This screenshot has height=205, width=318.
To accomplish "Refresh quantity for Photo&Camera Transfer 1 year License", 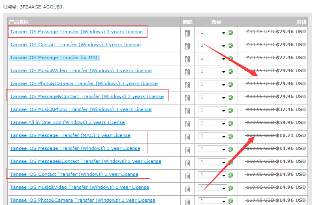I will coord(230,201).
